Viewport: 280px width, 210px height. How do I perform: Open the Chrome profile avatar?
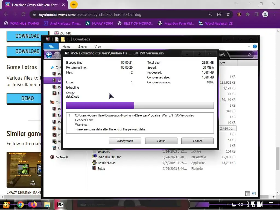pos(265,14)
